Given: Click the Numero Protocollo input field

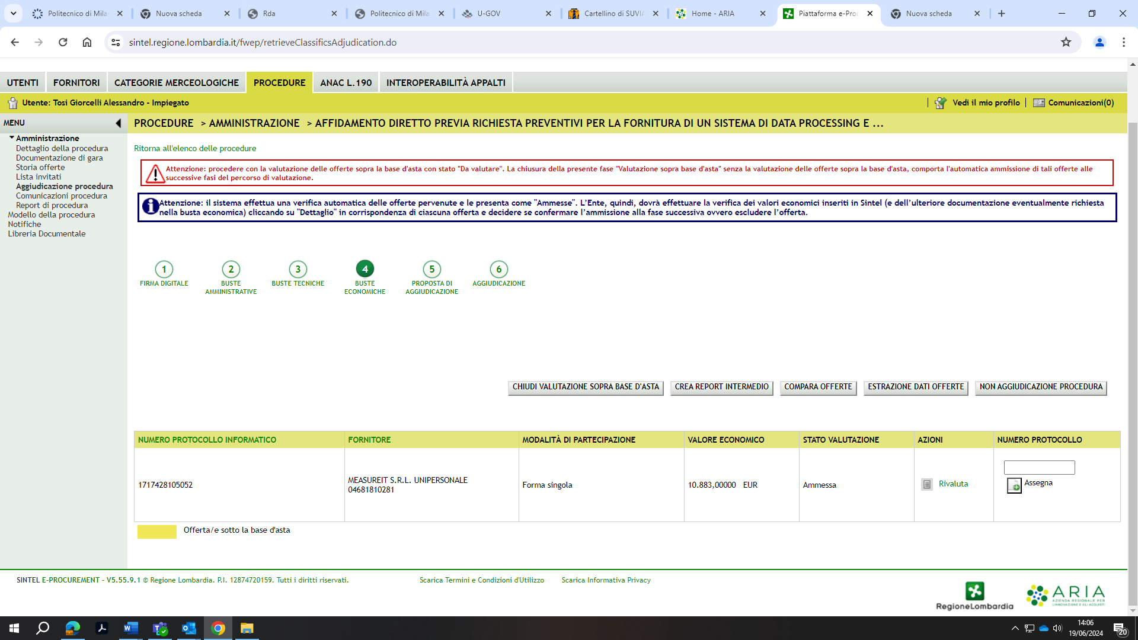Looking at the screenshot, I should click(x=1039, y=467).
